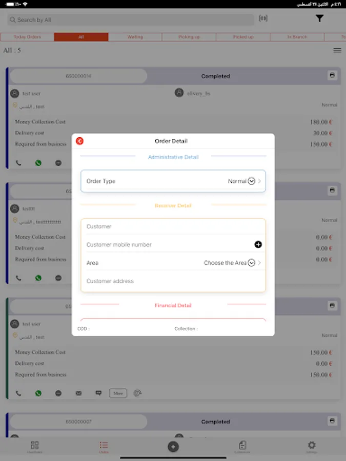
Task: Click the More button on third order
Action: [118, 393]
